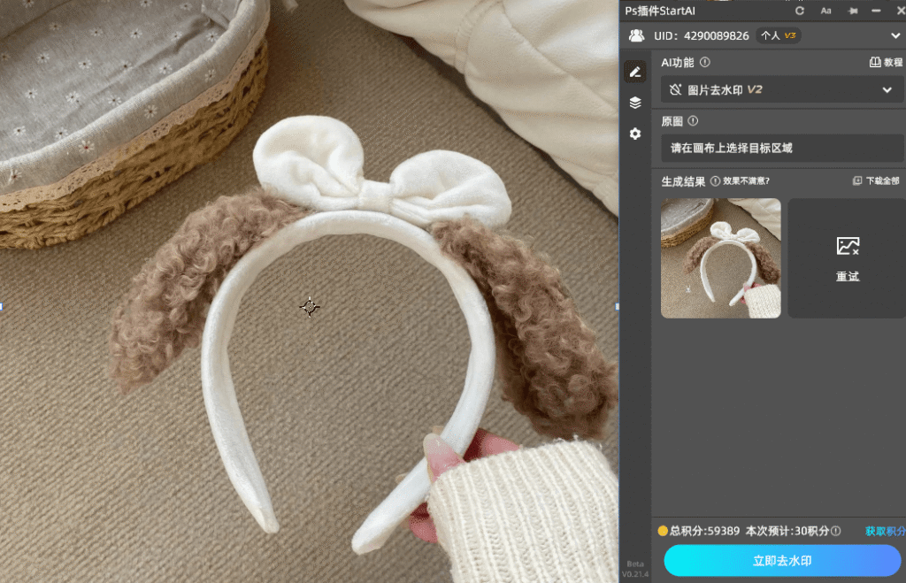
Task: Open settings gear in plugin sidebar
Action: pyautogui.click(x=634, y=134)
